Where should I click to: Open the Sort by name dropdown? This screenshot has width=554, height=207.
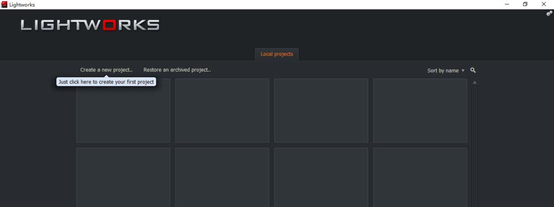point(446,71)
